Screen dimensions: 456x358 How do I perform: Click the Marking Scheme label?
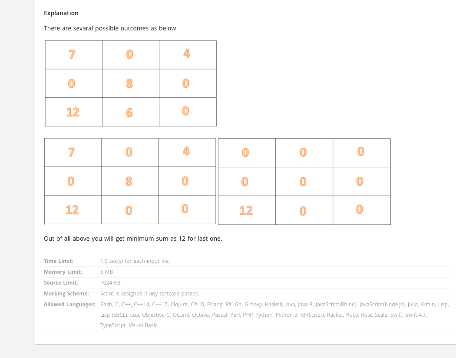click(x=66, y=293)
